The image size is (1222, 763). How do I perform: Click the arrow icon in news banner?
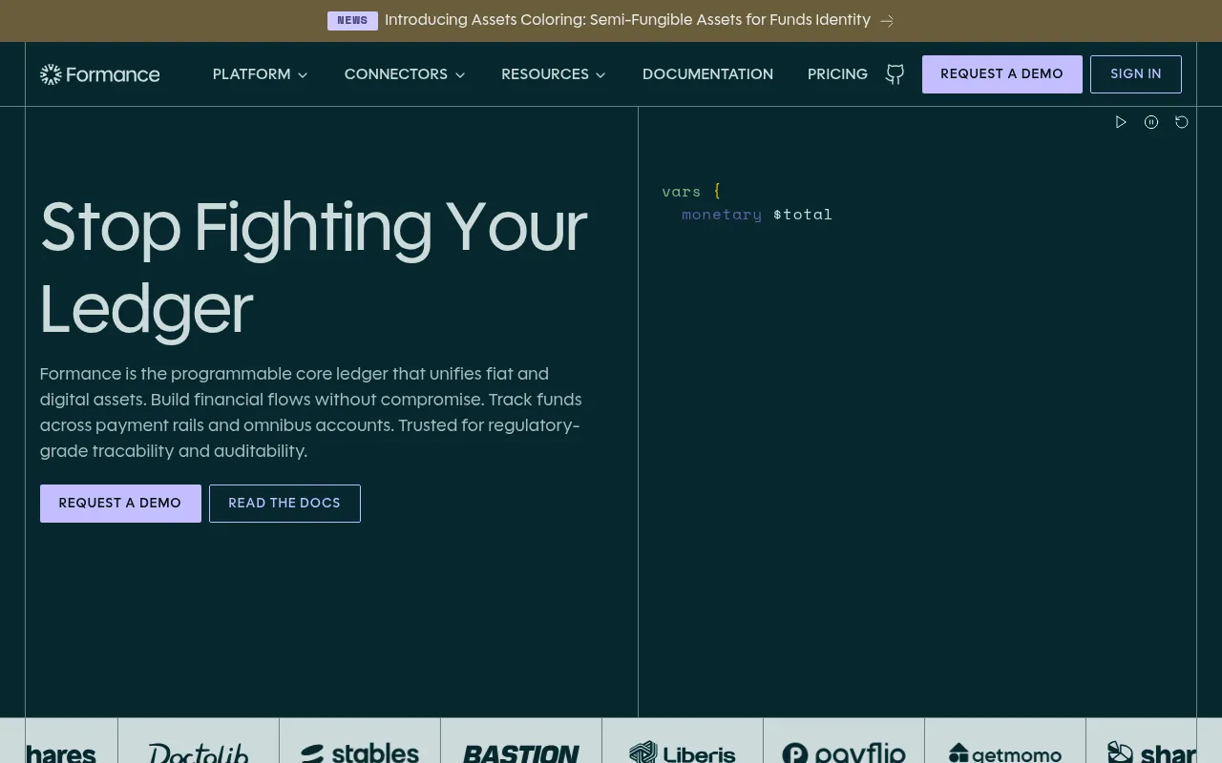(x=887, y=20)
